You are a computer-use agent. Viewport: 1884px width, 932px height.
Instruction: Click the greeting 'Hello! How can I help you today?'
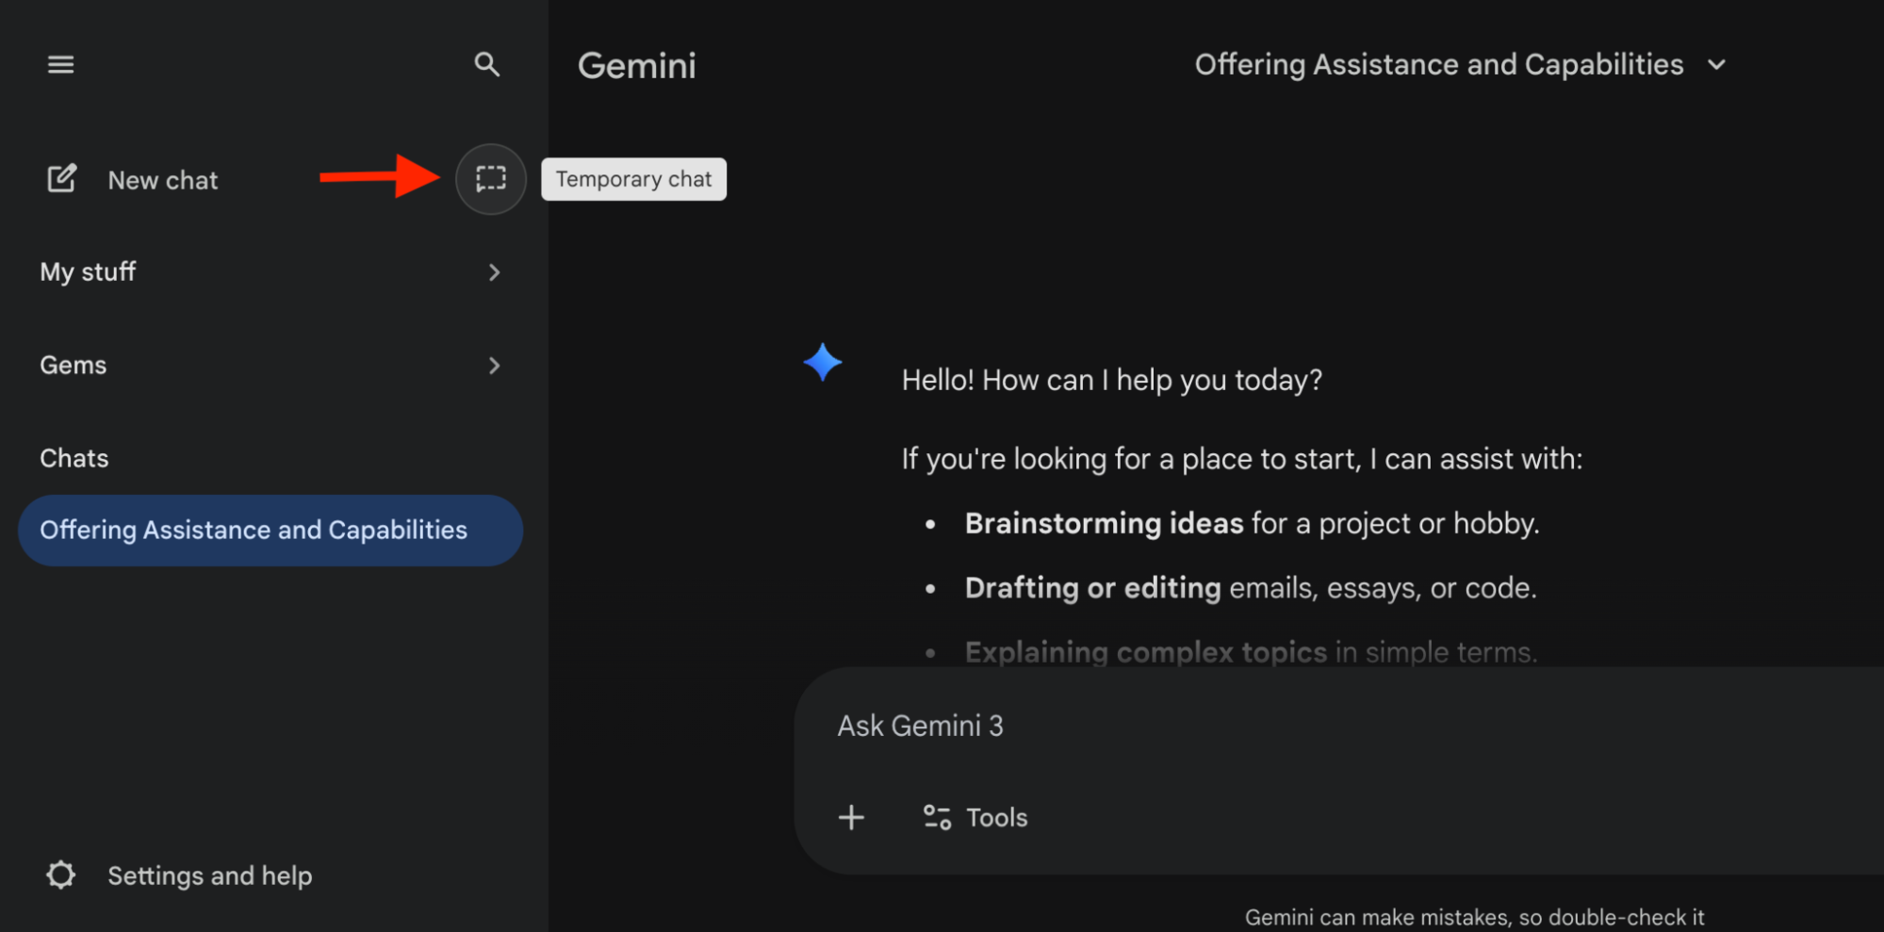click(x=1112, y=380)
